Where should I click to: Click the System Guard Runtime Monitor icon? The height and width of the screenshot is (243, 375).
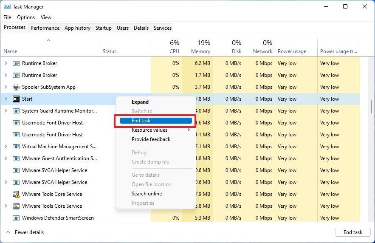(x=16, y=111)
